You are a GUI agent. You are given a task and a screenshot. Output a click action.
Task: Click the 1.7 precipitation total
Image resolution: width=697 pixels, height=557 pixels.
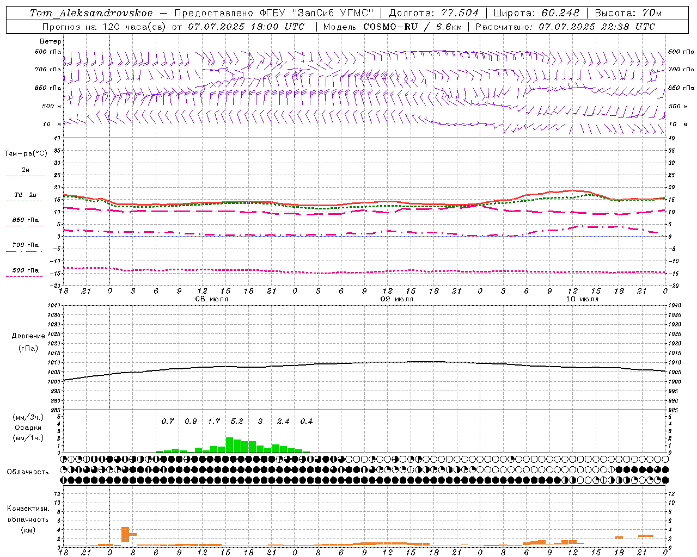[x=214, y=421]
